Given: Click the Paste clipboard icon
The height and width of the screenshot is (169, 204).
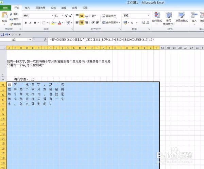Looking at the screenshot, I should tap(4, 15).
